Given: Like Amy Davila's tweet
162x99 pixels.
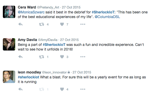Looking at the screenshot, I should pos(62,57).
